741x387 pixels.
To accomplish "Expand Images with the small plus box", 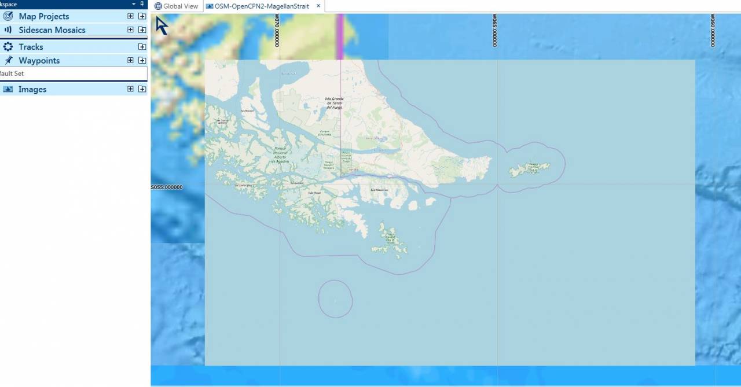I will pyautogui.click(x=131, y=89).
